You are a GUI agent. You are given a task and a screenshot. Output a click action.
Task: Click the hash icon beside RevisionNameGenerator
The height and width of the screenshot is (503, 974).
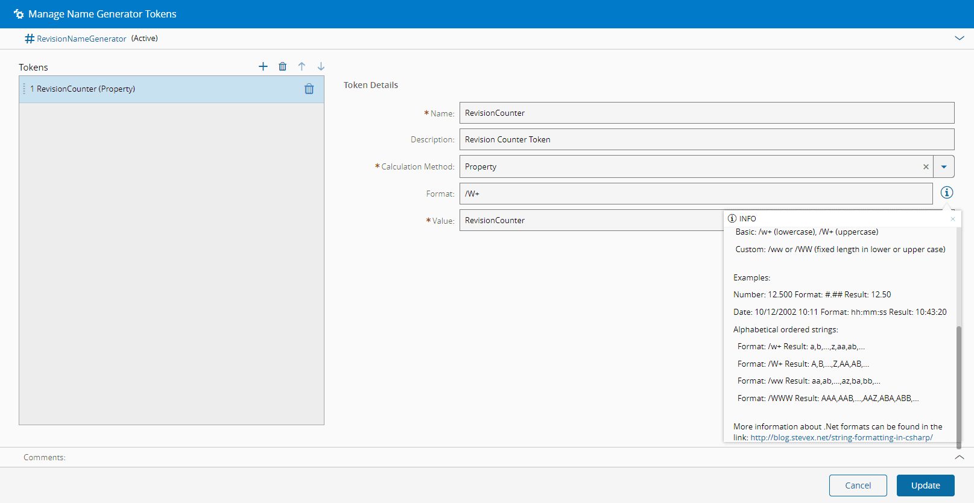(29, 39)
